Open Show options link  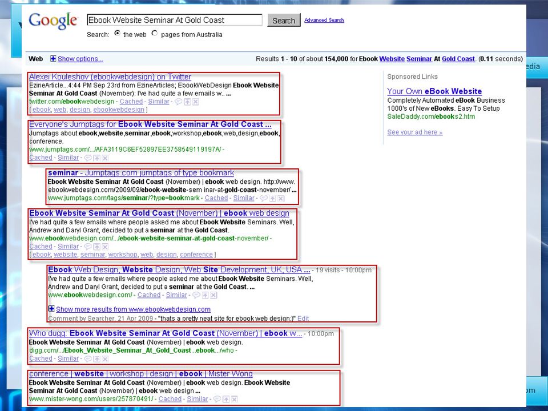tap(80, 59)
